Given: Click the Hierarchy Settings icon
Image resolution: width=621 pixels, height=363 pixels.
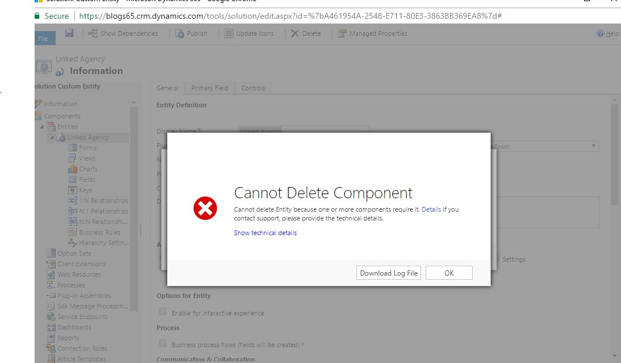Looking at the screenshot, I should (72, 243).
